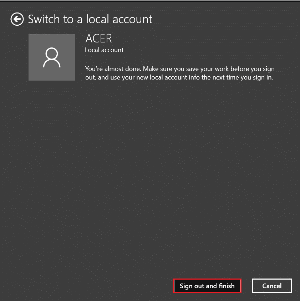Click the white-bordered Cancel button
The width and height of the screenshot is (300, 301).
tap(272, 286)
